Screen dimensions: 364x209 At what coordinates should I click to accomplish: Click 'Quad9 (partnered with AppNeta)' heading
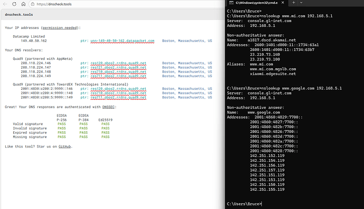(43, 59)
